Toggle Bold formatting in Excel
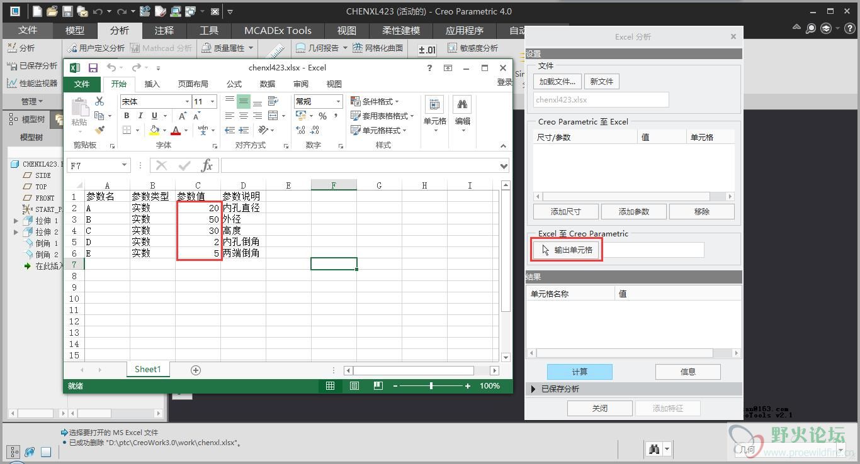Screen dimensions: 860x464 (x=127, y=116)
